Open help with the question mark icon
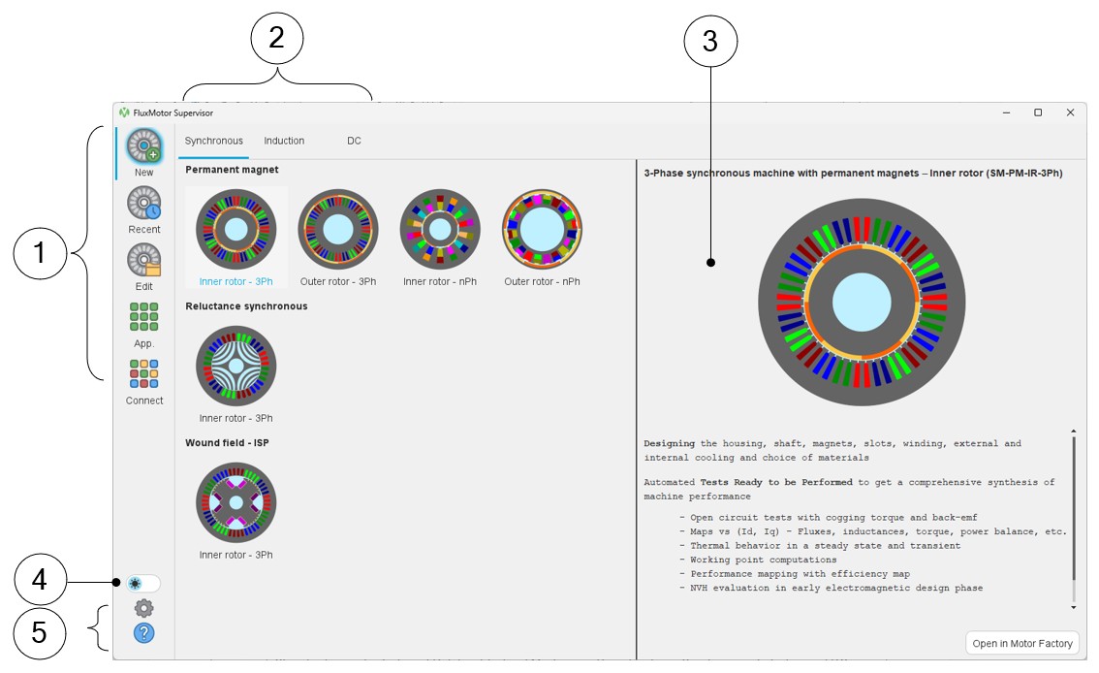 click(x=143, y=633)
